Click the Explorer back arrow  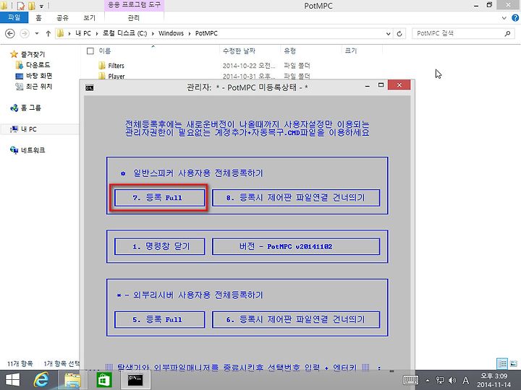point(10,33)
